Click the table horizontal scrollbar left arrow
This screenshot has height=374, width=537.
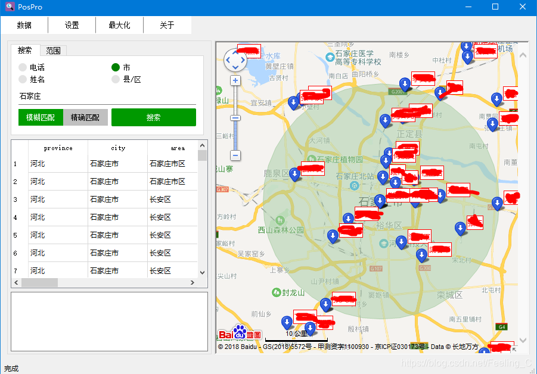click(17, 283)
